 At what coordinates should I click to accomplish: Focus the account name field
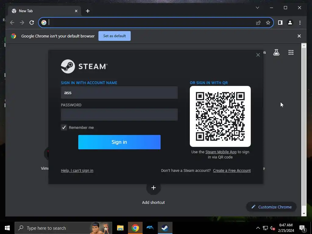[119, 93]
